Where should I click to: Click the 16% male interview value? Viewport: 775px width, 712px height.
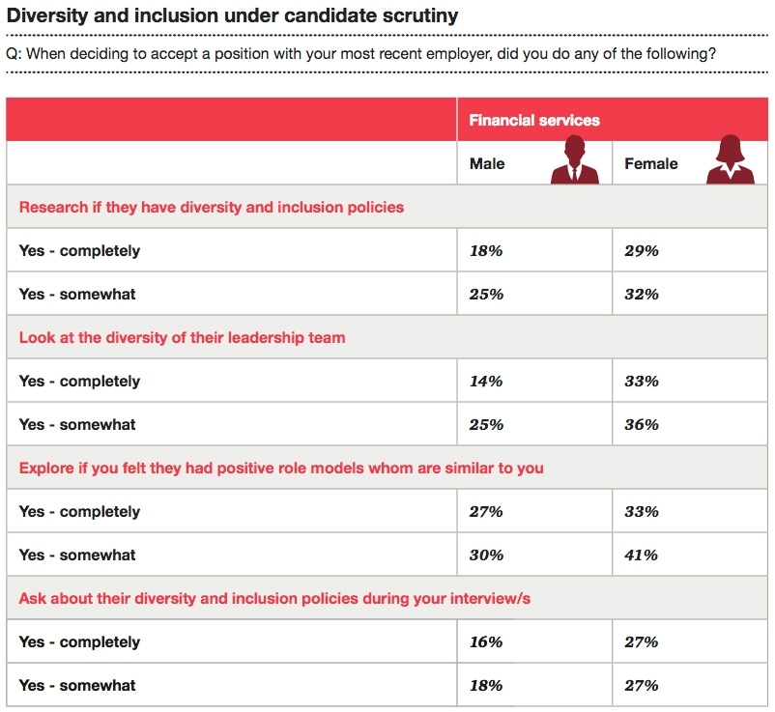(x=486, y=642)
